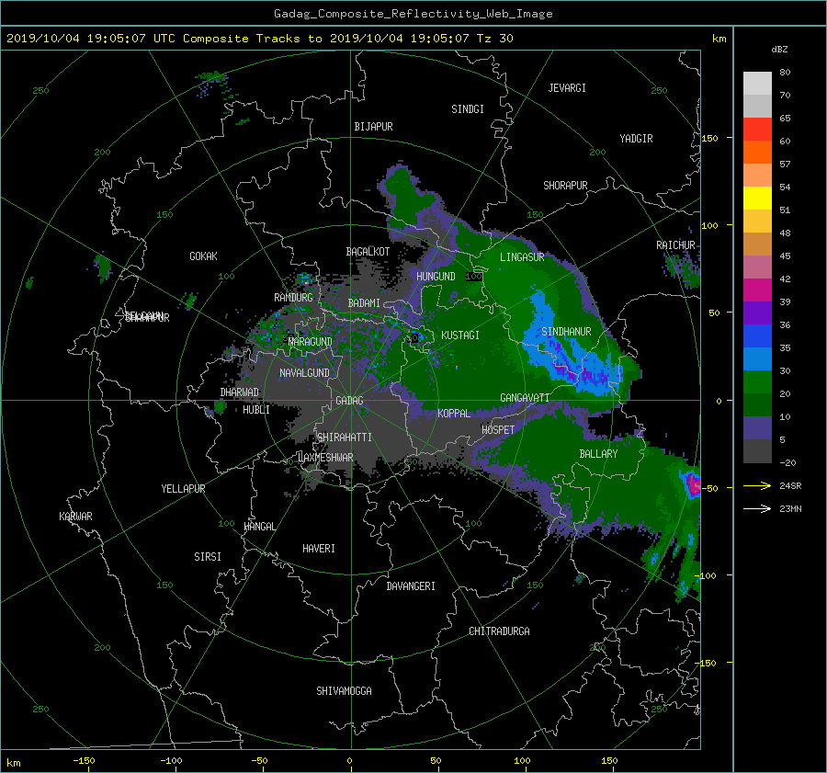Screen dimensions: 827x773
Task: Click the CHITRADURGA city label
Action: pos(499,631)
